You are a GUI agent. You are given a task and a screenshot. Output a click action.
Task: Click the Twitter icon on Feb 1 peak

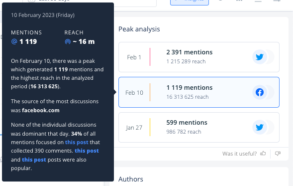pos(260,57)
